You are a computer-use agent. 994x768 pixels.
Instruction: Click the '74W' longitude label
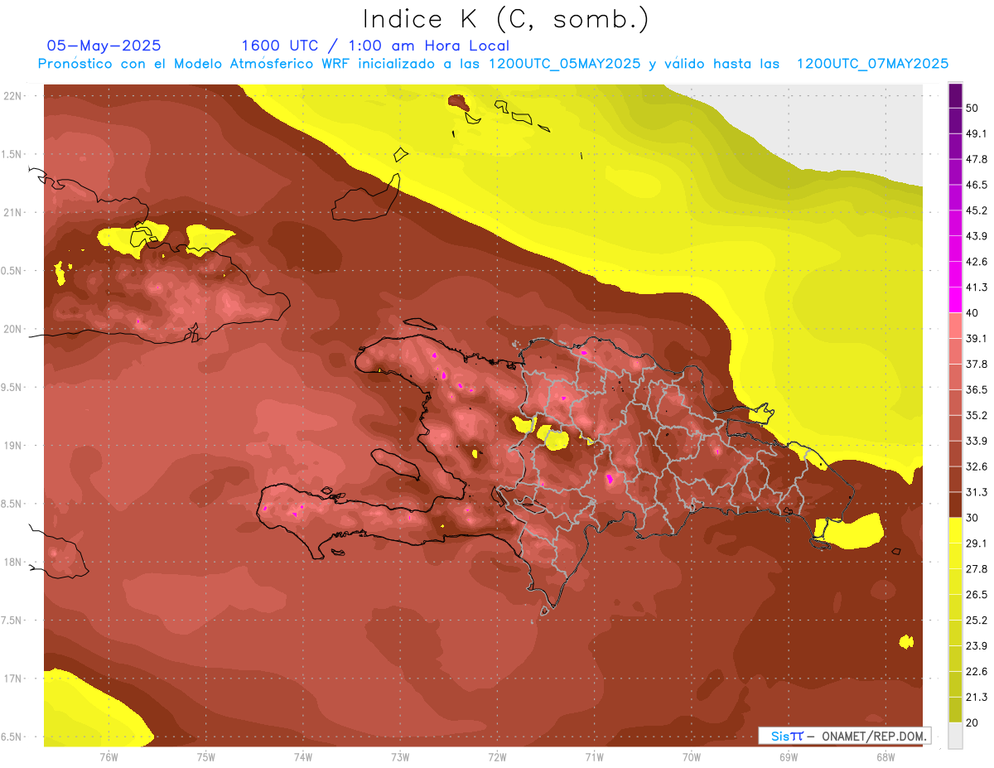click(x=303, y=756)
